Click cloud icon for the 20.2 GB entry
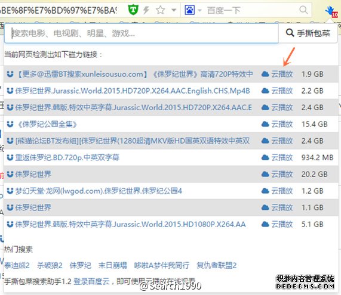Screen dimensions: 341x295 265,174
